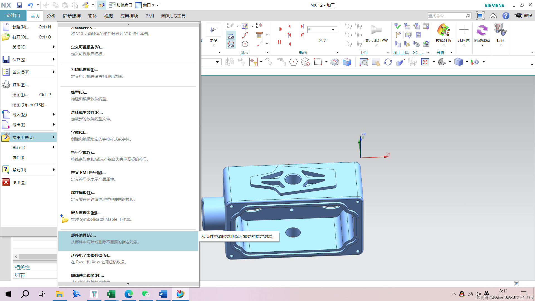
Task: Open the animation speed combo box
Action: 333,30
